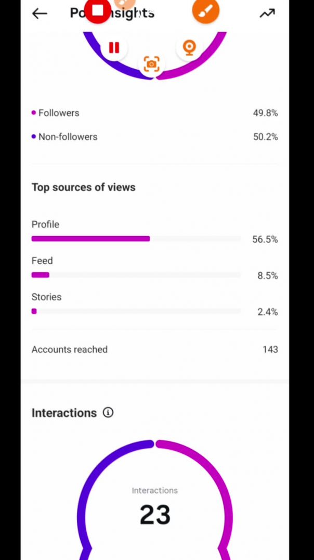Tap the trending arrow icon top right
Screen dimensions: 314x560
[x=267, y=14]
